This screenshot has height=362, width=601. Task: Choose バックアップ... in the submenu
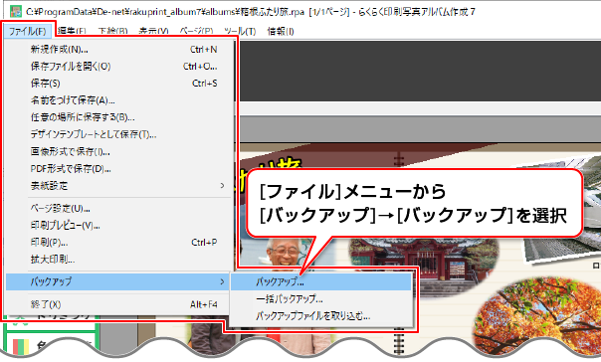(321, 281)
